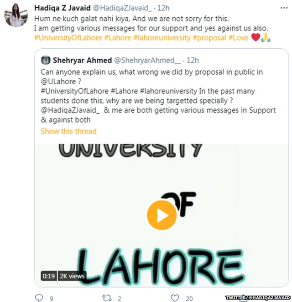292x302 pixels.
Task: Click the reply speech bubble icon
Action: 39,297
